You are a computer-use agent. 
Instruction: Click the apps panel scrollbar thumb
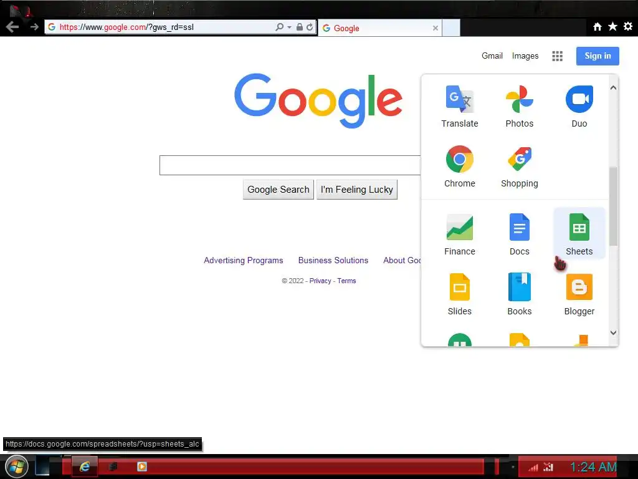tap(613, 206)
